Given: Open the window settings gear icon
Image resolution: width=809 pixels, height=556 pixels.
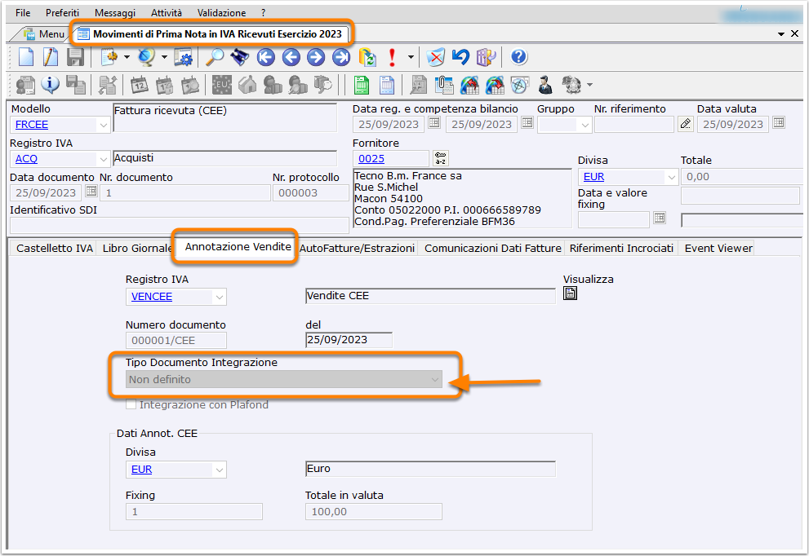Looking at the screenshot, I should click(183, 57).
